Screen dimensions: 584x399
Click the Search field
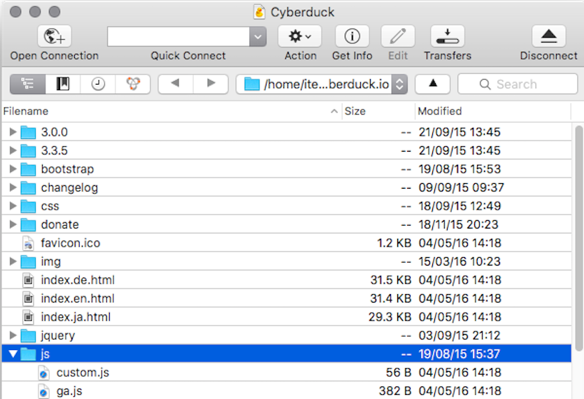click(518, 84)
